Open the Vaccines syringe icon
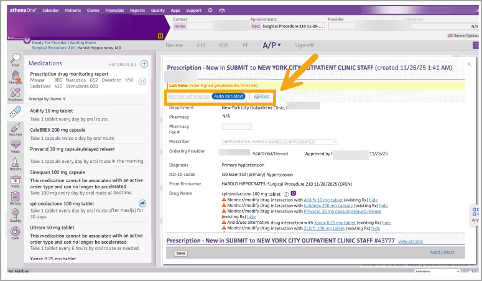The width and height of the screenshot is (482, 281). point(16,127)
